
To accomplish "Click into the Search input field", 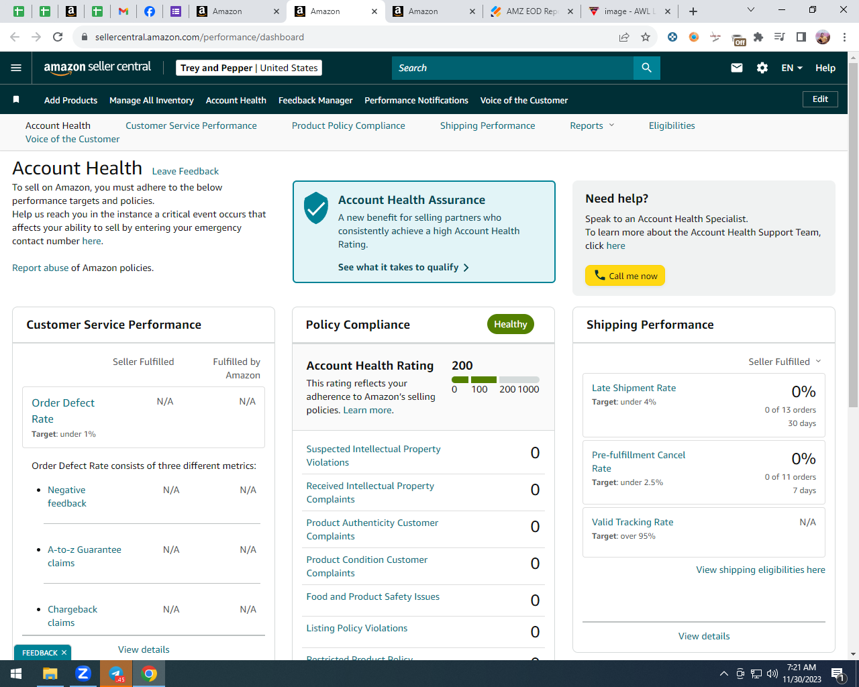I will click(513, 68).
